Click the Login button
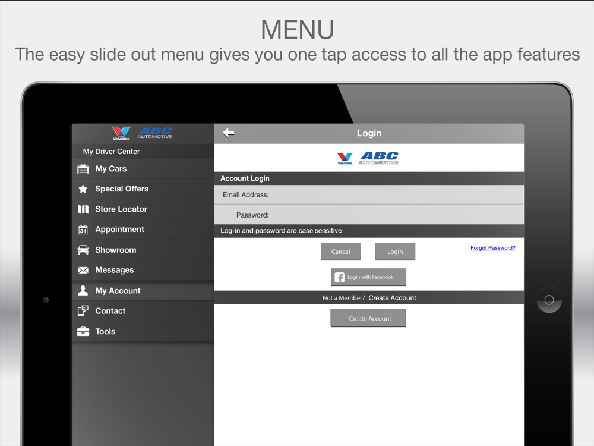 tap(395, 252)
